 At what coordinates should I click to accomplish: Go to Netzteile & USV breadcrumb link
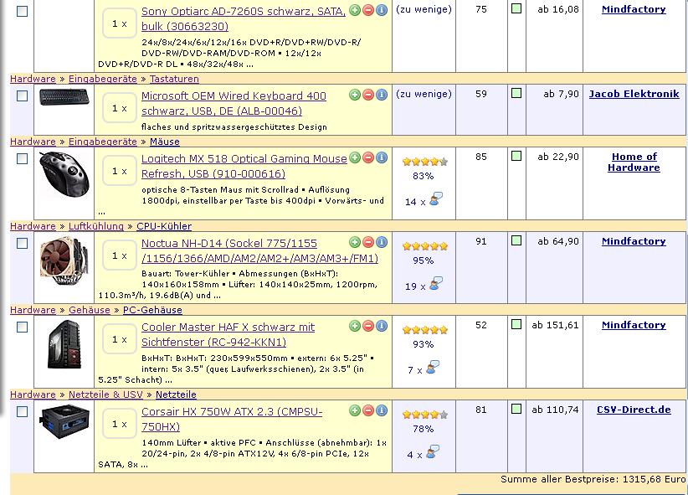coord(105,394)
